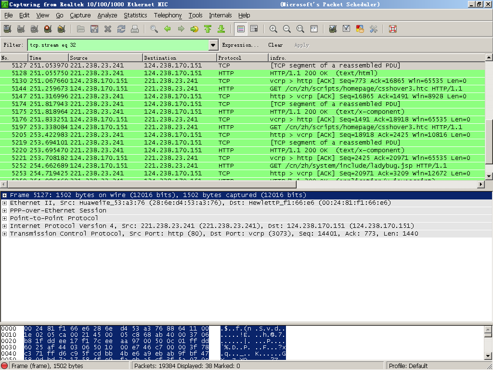Expand the Point-to-Point Protocol node
Screen dimensions: 493x370
pos(4,218)
